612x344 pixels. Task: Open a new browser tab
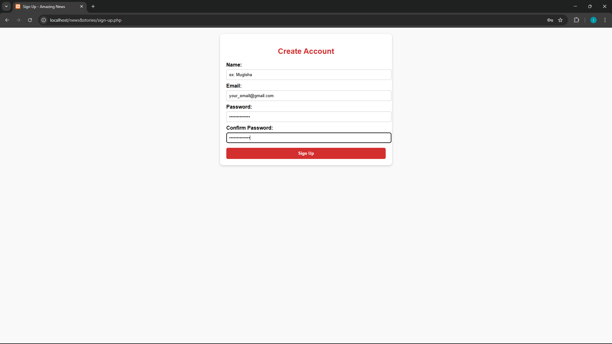(x=93, y=6)
